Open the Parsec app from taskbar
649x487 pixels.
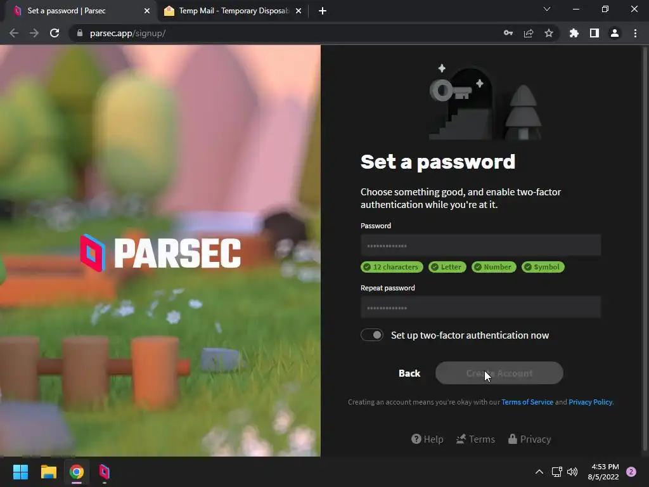pyautogui.click(x=105, y=472)
